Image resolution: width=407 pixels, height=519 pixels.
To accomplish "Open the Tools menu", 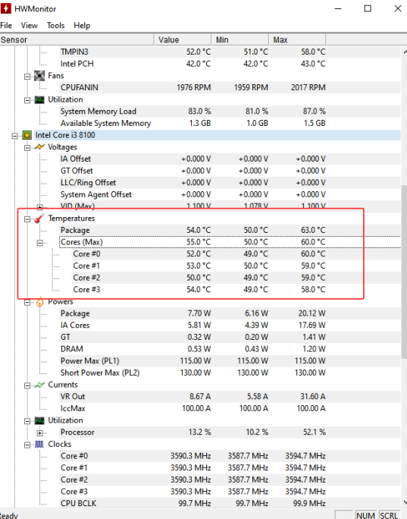I will pos(55,26).
